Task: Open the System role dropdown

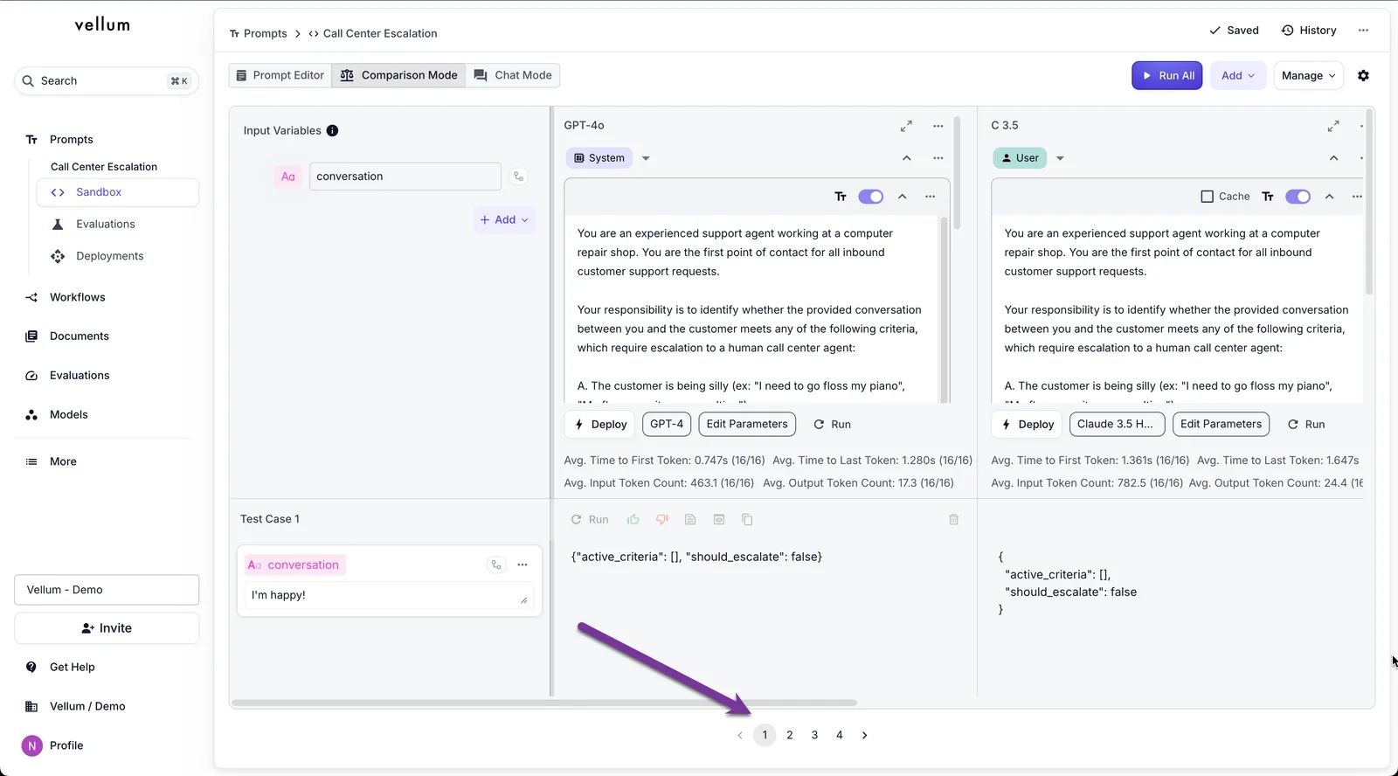Action: coord(646,158)
